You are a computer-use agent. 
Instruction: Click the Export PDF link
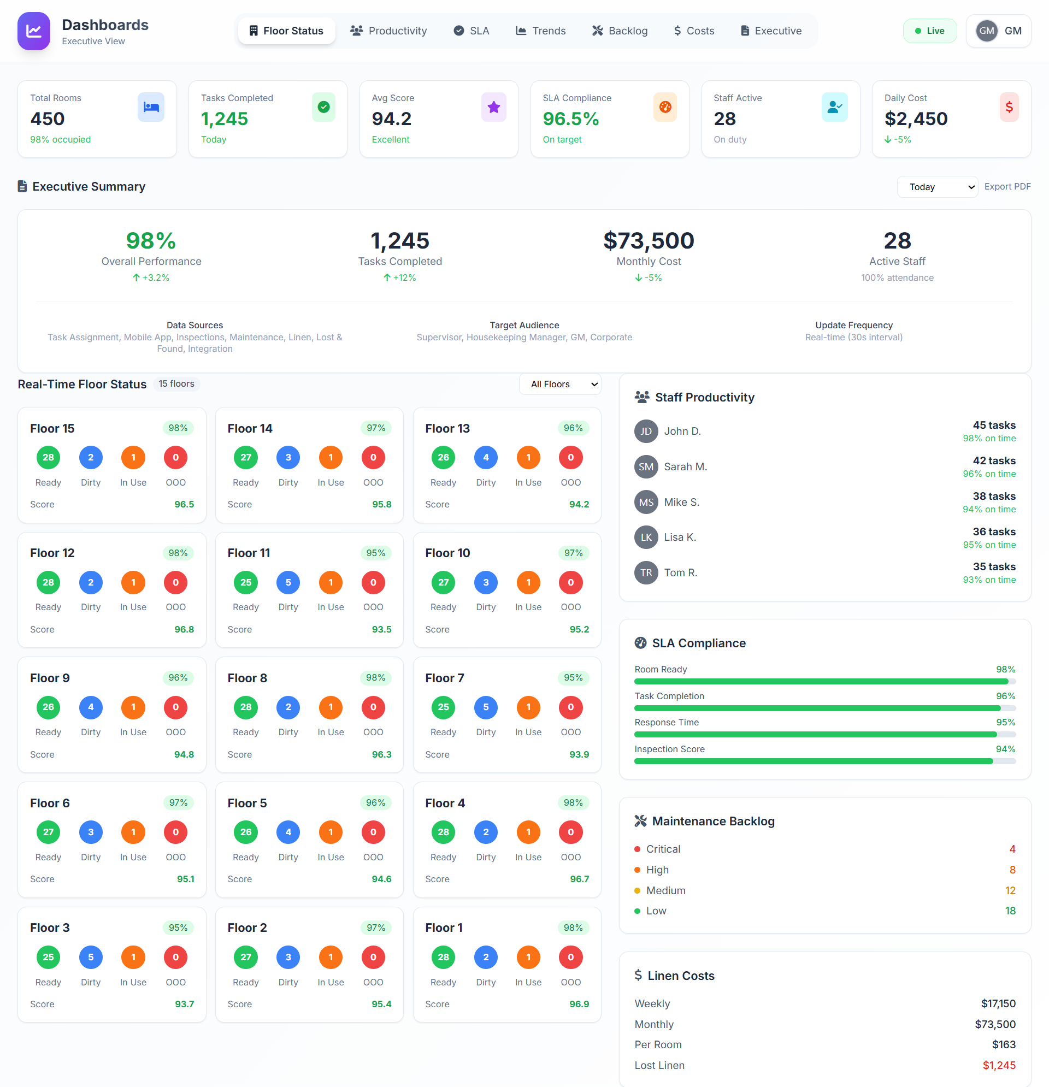(1008, 187)
